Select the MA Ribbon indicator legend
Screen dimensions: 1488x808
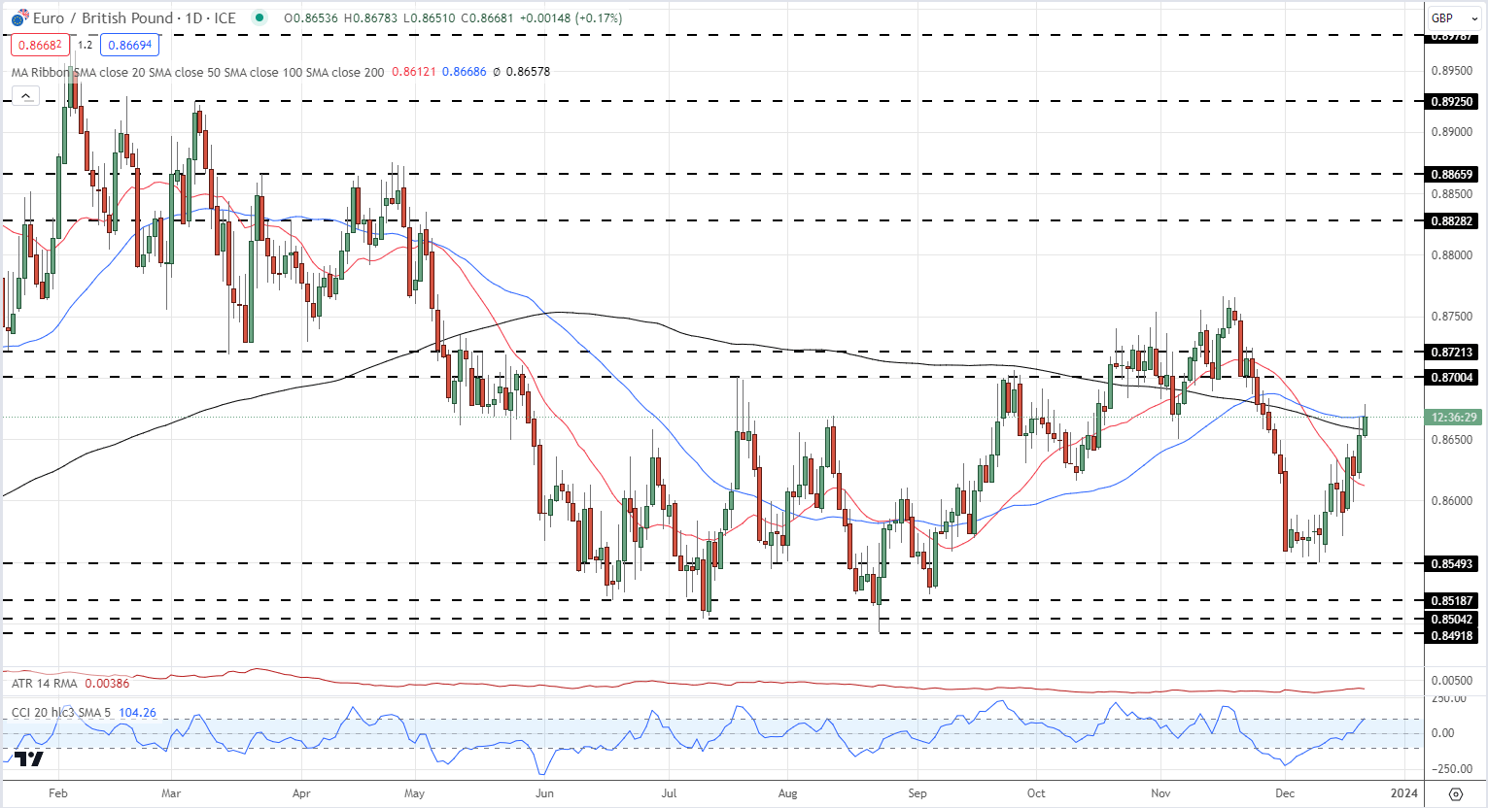click(198, 72)
